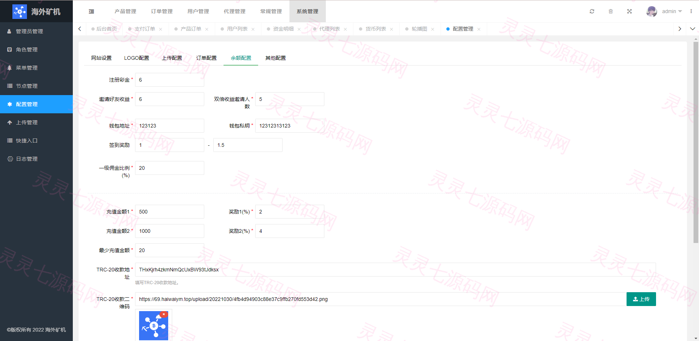Show next tabs with right arrow

click(680, 29)
